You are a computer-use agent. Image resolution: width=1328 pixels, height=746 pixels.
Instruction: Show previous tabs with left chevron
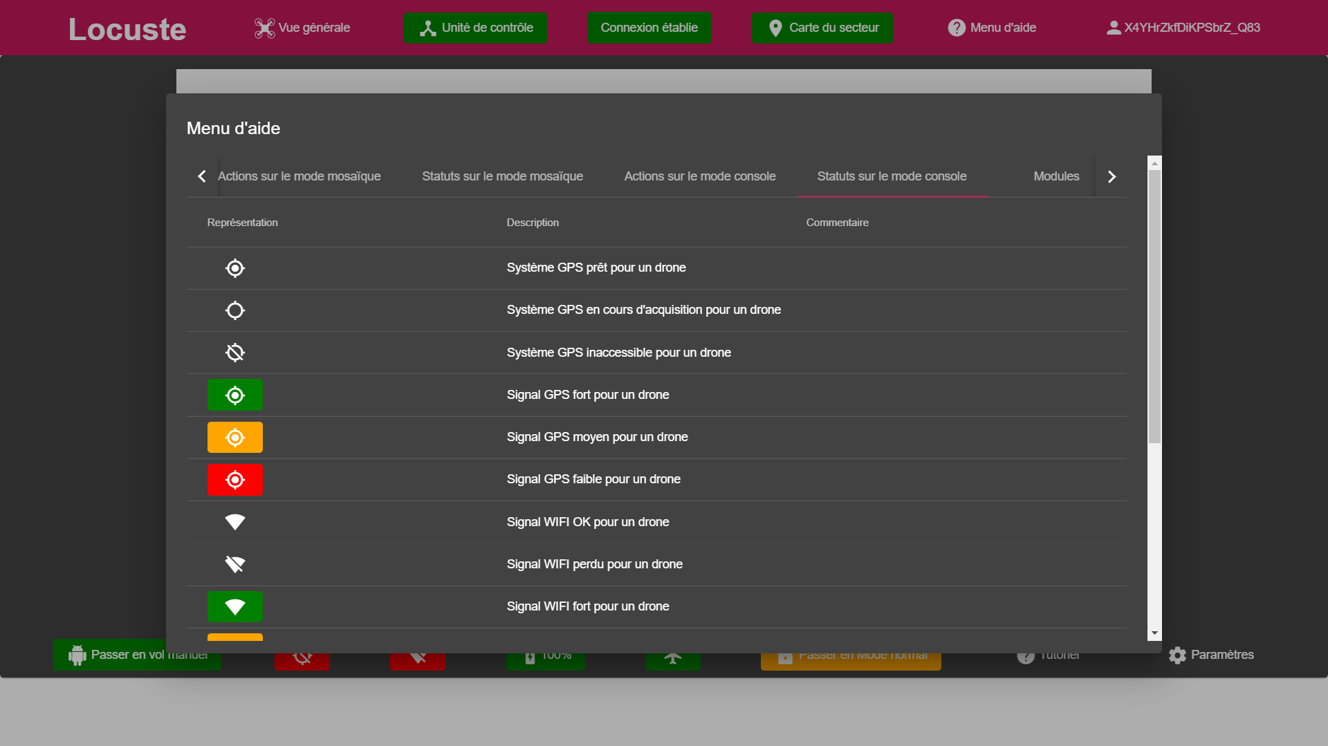[201, 176]
